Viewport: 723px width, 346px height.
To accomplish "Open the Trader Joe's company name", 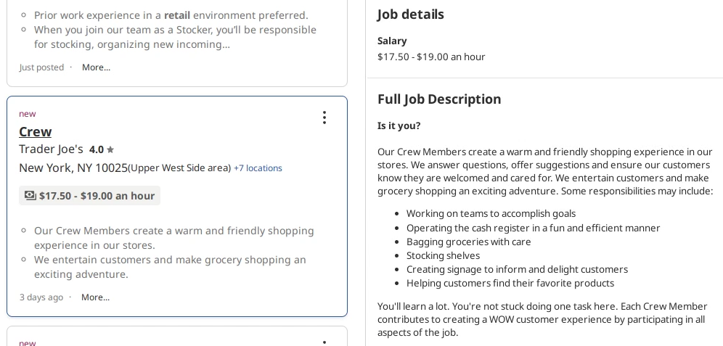I will click(51, 149).
